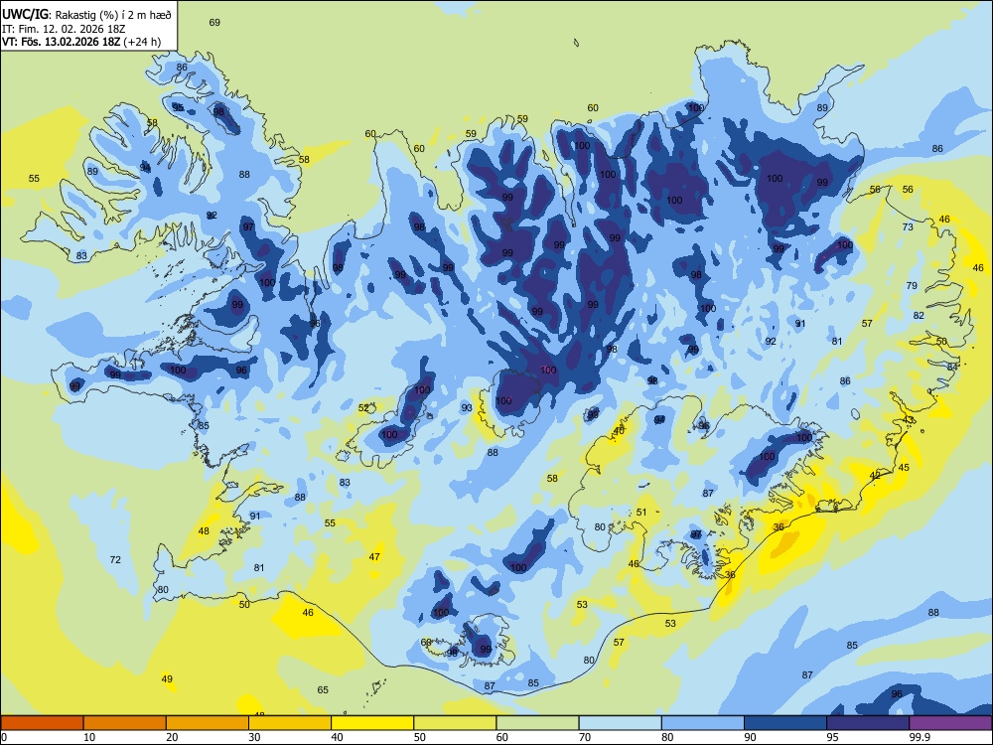
Task: Select the 60–70 pale green legend segment
Action: [x=537, y=723]
